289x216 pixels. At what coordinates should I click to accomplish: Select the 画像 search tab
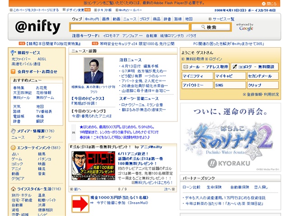pos(106,19)
